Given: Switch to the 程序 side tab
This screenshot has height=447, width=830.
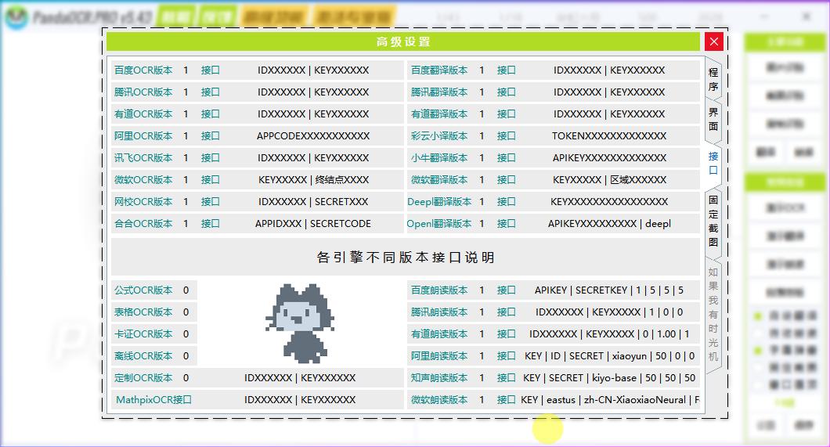Looking at the screenshot, I should 713,79.
